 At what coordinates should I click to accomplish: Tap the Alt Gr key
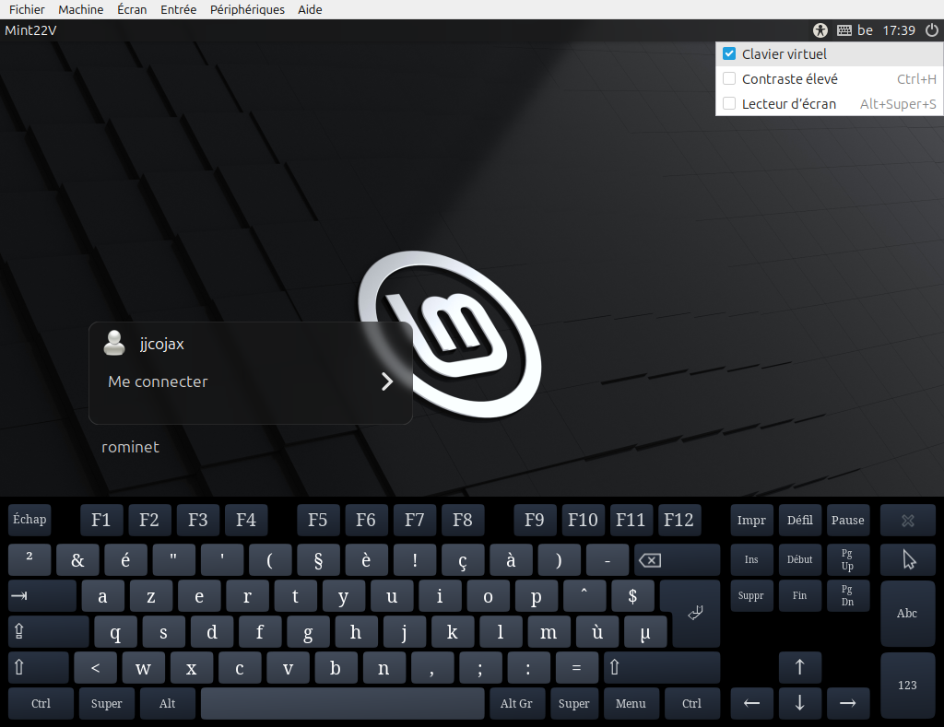point(516,704)
